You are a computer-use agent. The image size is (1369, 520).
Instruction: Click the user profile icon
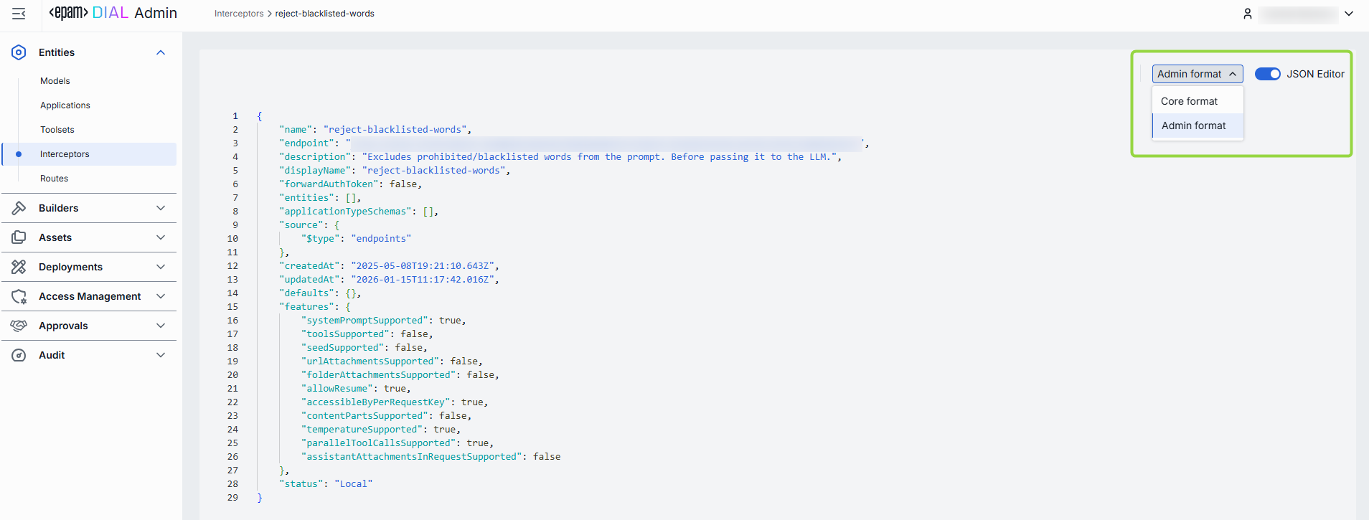(1248, 14)
